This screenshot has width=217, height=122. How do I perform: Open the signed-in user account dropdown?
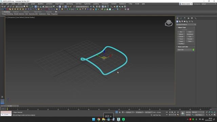click(186, 4)
